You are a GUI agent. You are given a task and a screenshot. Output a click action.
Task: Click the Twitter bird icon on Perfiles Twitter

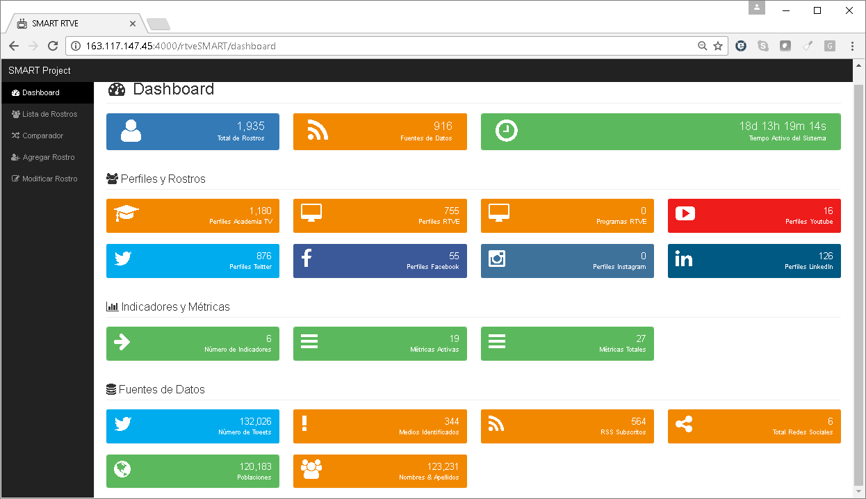(123, 259)
